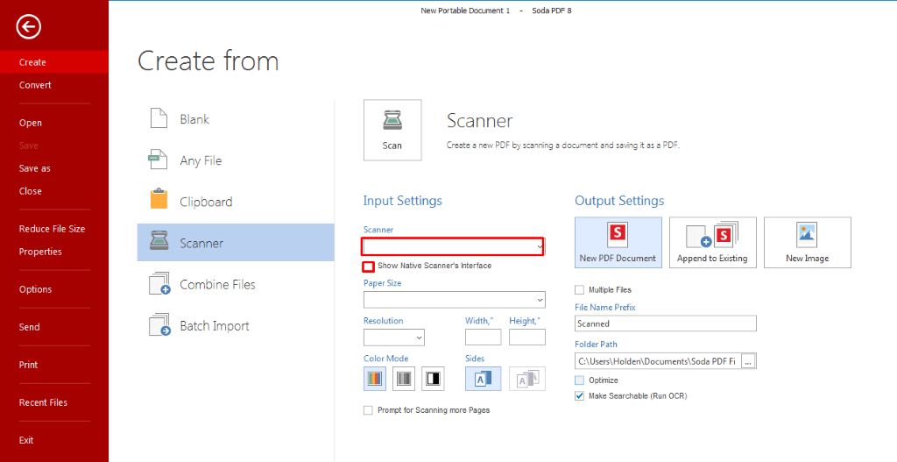Click the Combine Files icon
Screen dimensions: 897x462
pos(159,283)
